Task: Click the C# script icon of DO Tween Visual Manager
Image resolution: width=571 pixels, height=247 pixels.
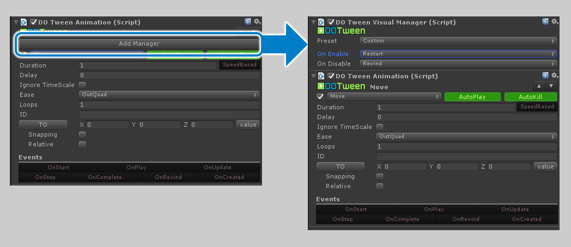Action: pos(321,22)
